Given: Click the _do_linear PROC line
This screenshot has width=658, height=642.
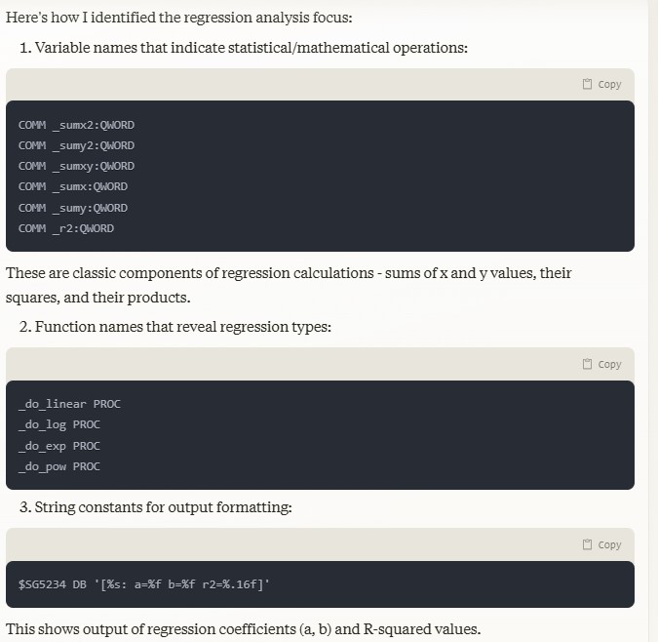Looking at the screenshot, I should click(x=69, y=404).
